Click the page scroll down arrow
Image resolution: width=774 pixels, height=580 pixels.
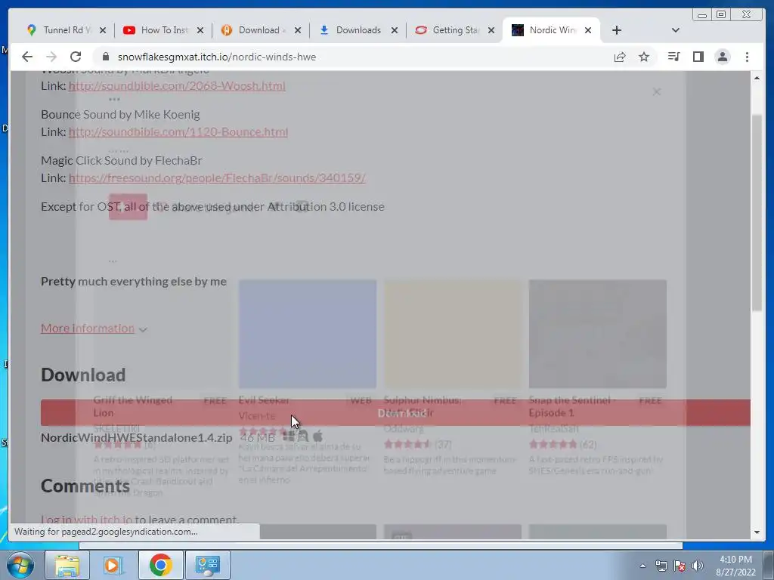(757, 532)
